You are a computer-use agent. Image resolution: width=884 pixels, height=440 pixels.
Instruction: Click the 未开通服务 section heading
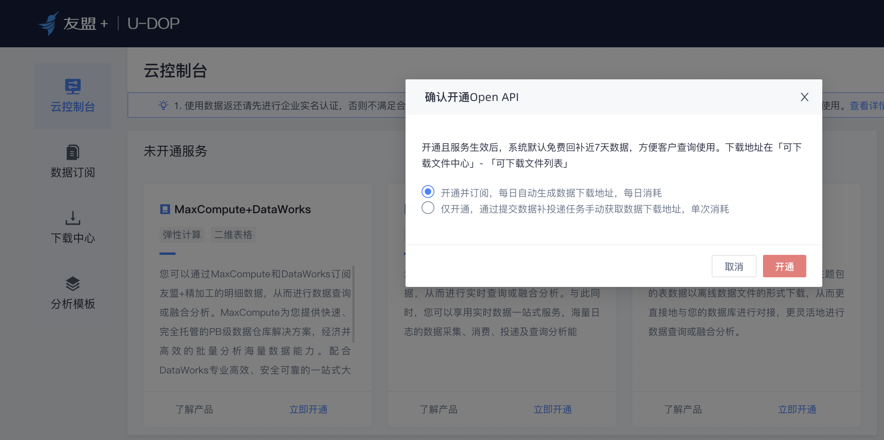click(176, 151)
